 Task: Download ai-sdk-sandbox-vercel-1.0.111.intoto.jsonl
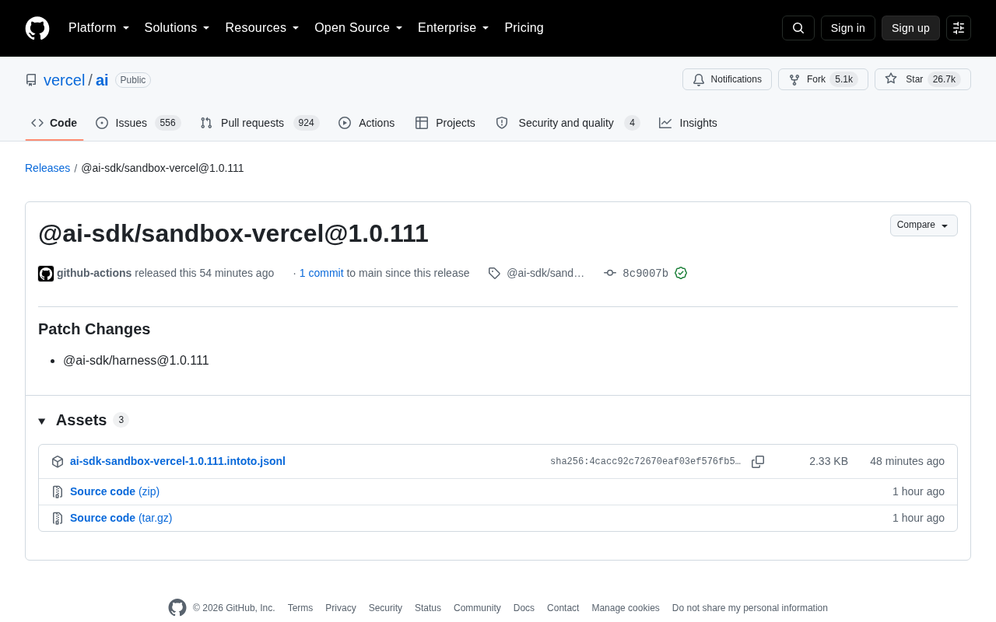pos(177,461)
